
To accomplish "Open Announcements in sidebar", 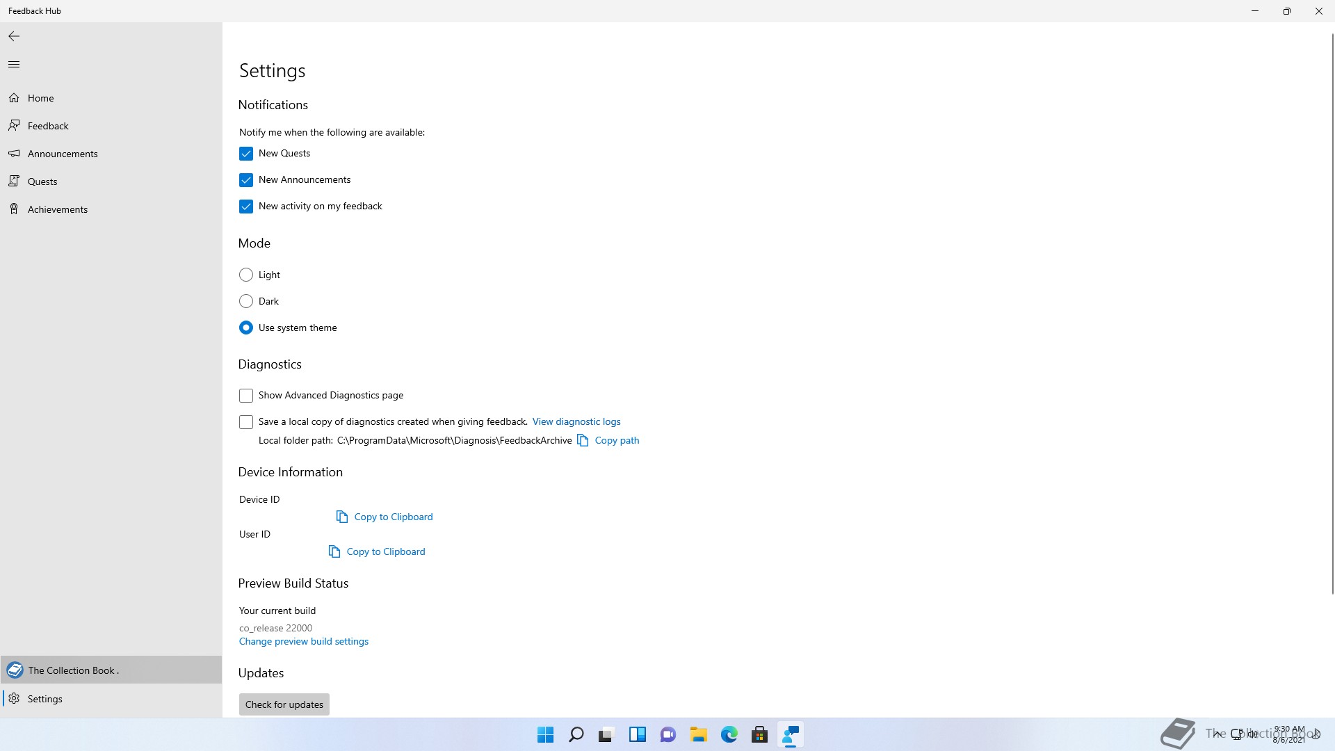I will (x=111, y=154).
